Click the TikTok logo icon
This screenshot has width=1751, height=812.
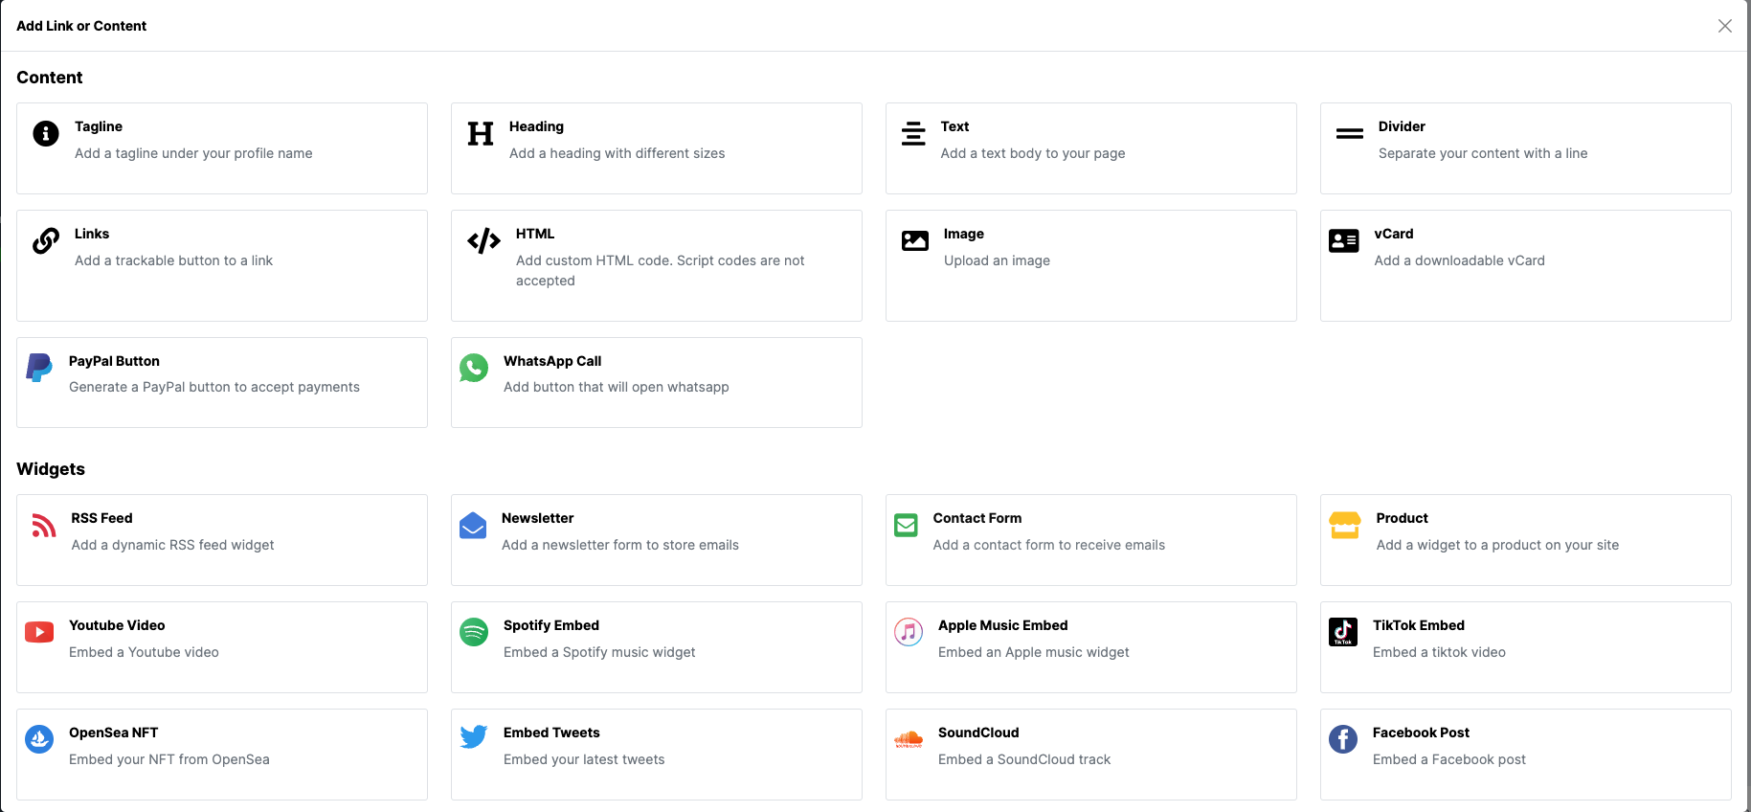click(x=1343, y=632)
